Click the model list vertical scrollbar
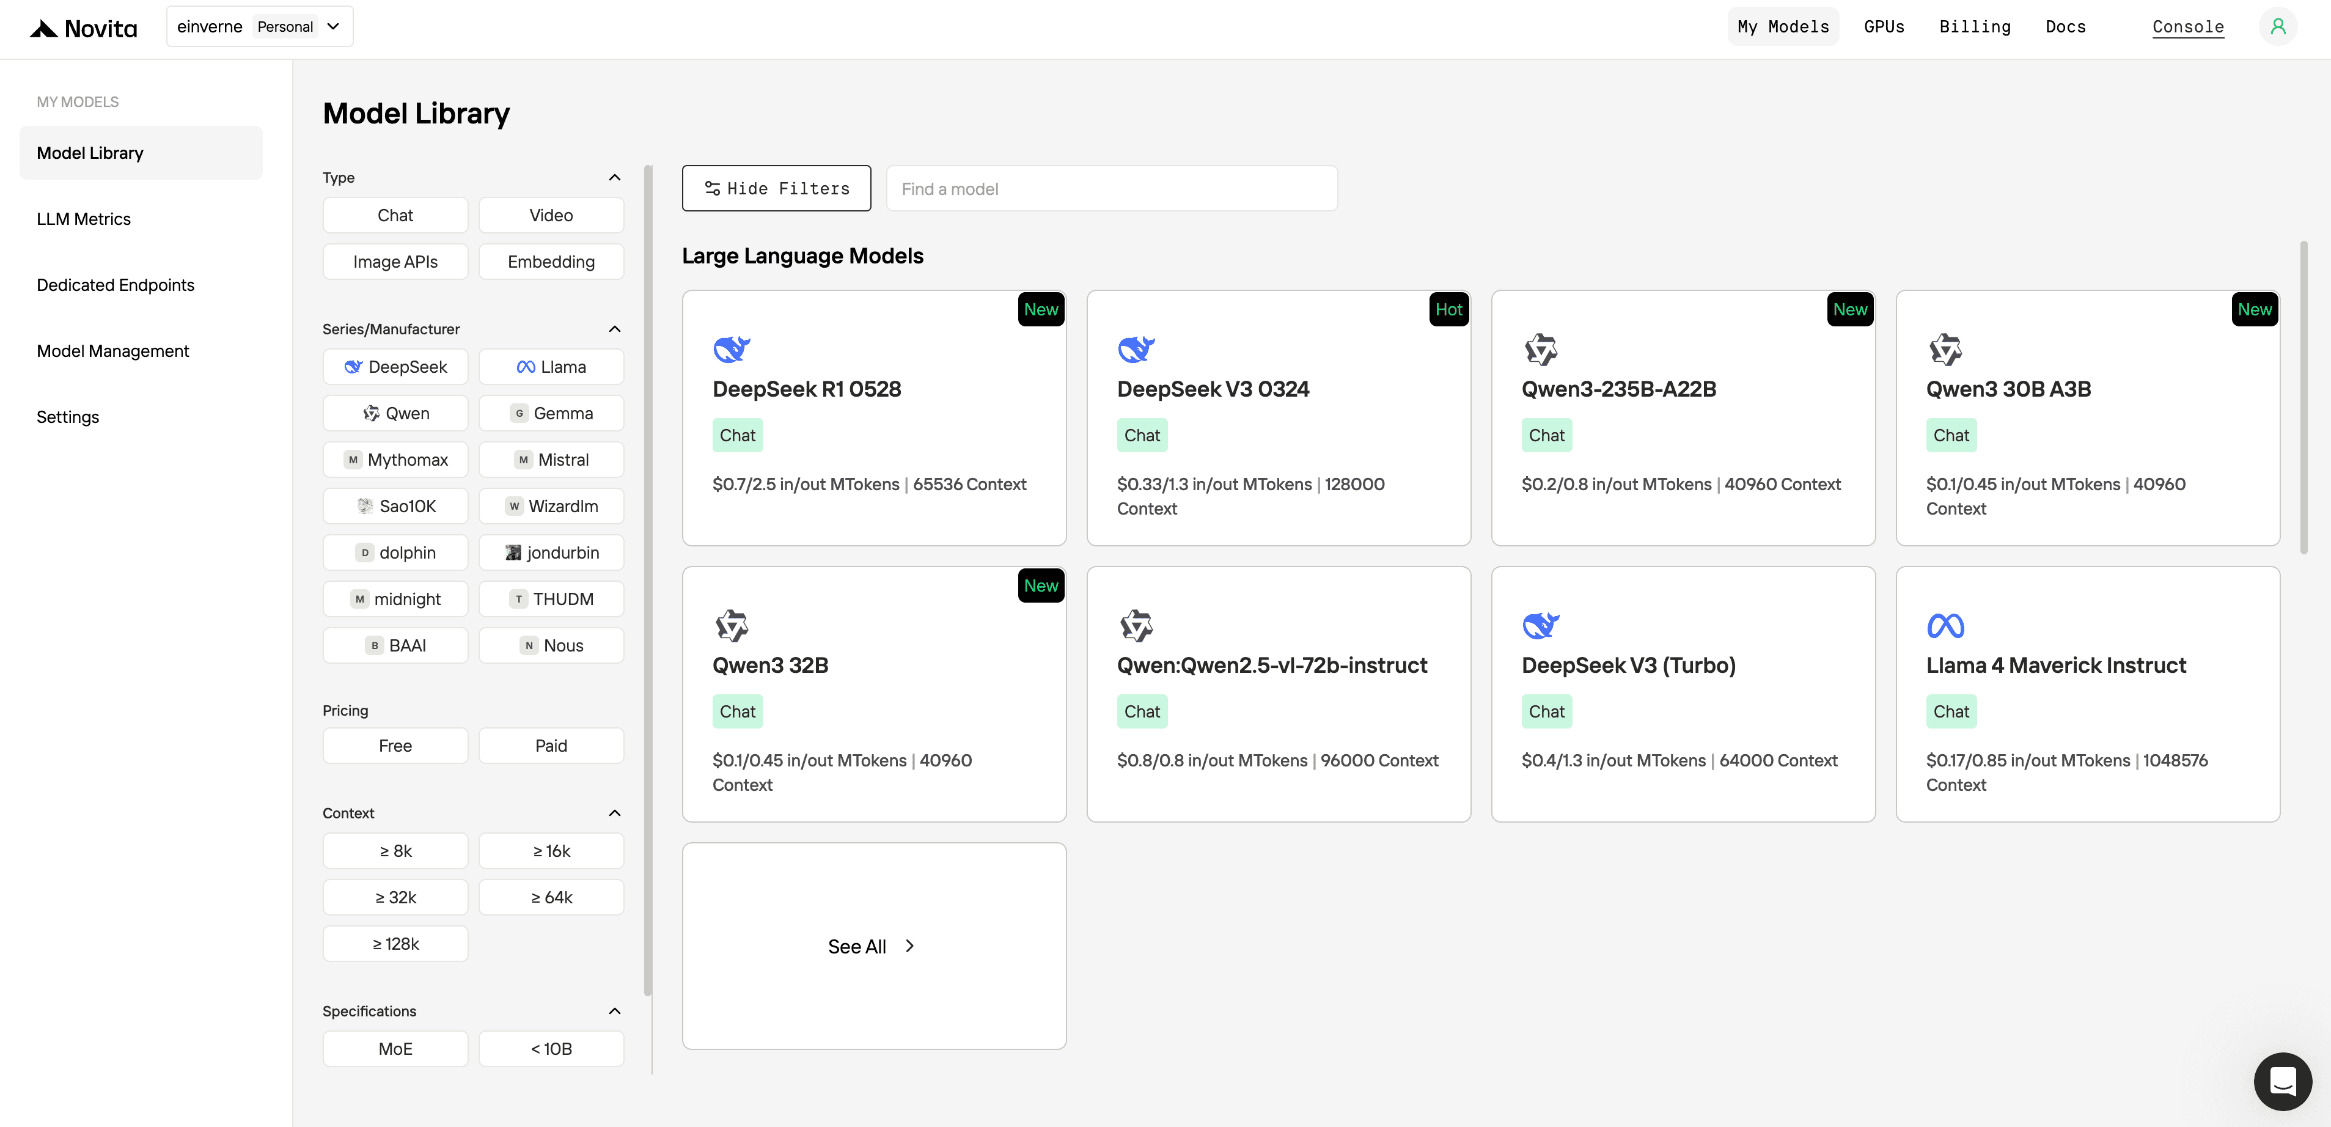 [x=2303, y=397]
